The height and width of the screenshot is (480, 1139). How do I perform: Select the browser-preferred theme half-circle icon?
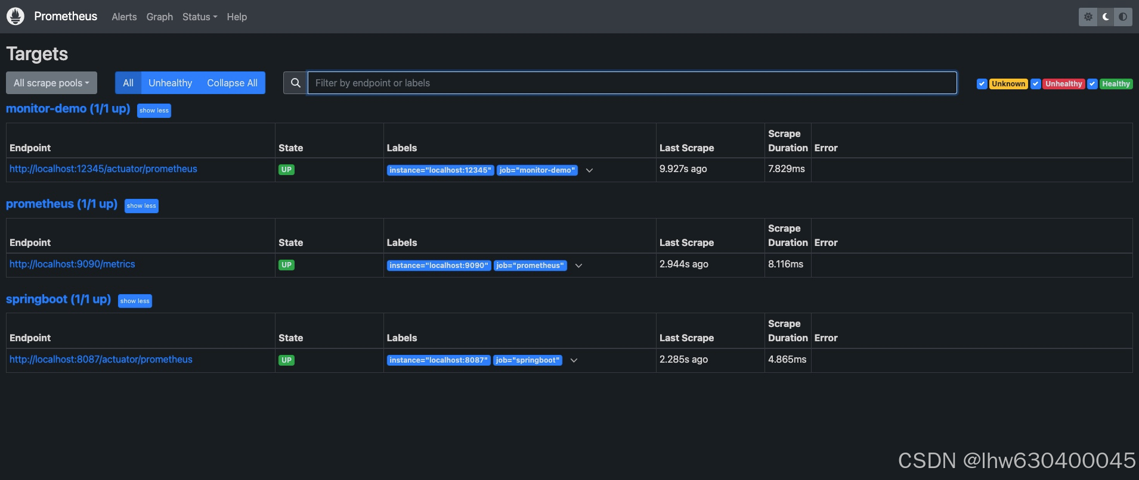pyautogui.click(x=1123, y=17)
